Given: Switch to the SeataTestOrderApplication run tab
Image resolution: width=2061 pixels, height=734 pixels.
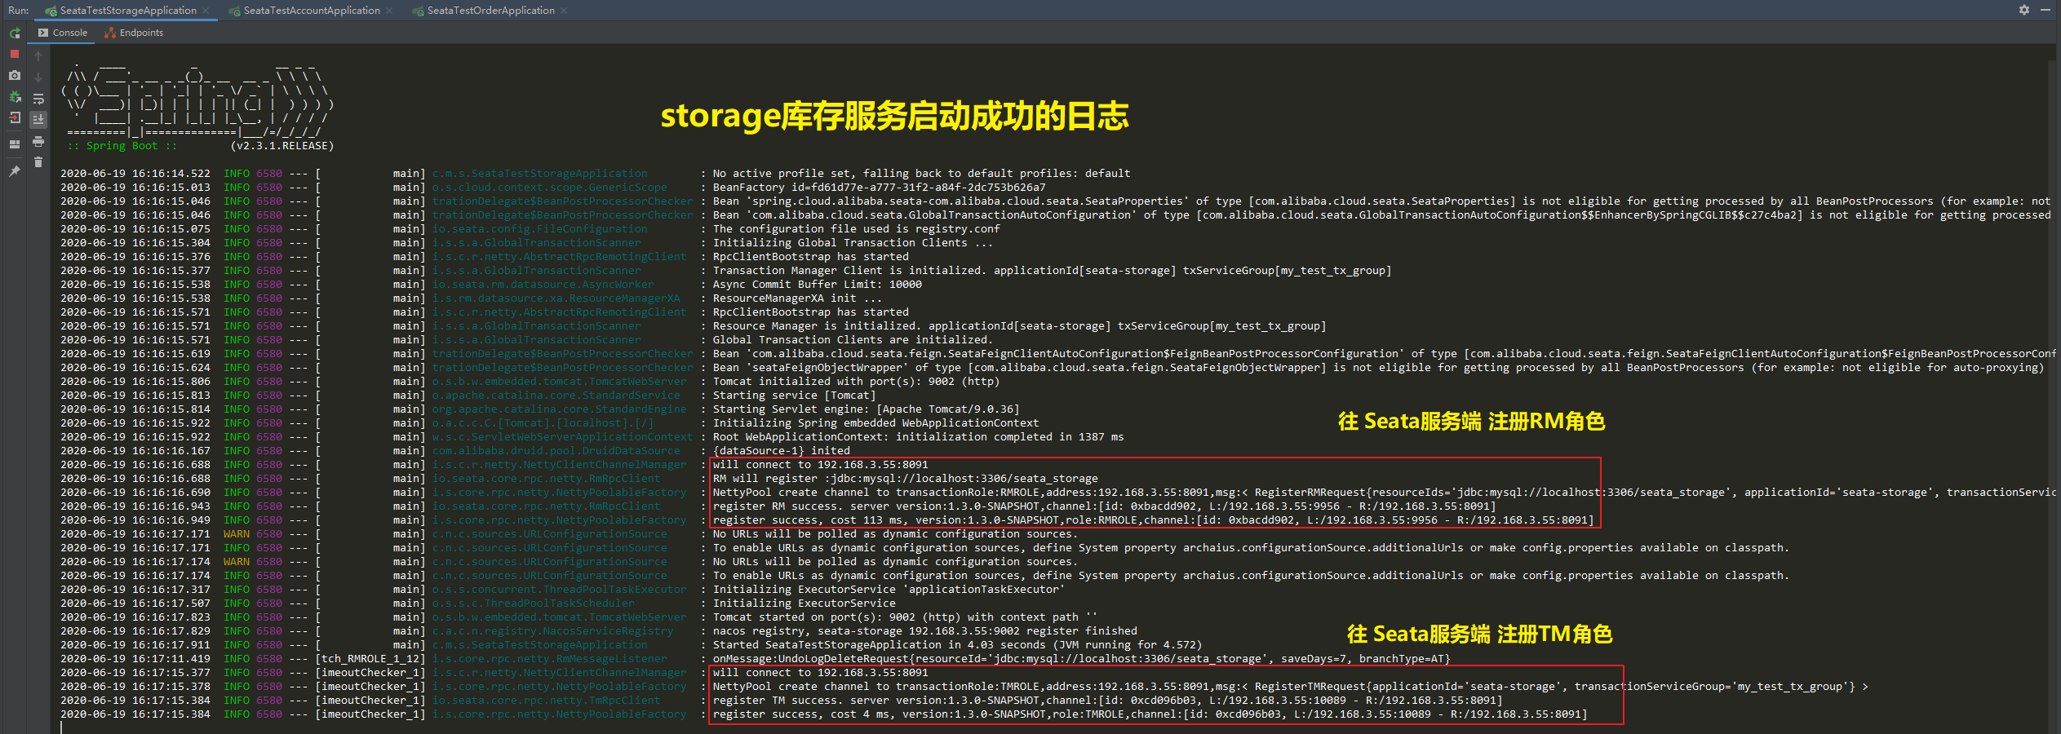Looking at the screenshot, I should pyautogui.click(x=490, y=11).
